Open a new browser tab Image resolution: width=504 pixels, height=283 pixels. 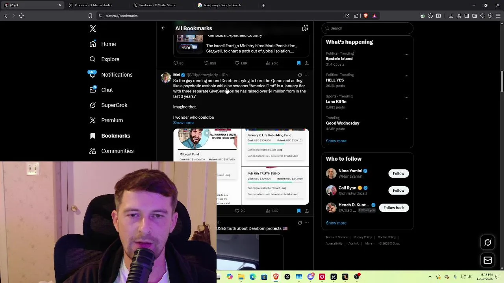[263, 5]
